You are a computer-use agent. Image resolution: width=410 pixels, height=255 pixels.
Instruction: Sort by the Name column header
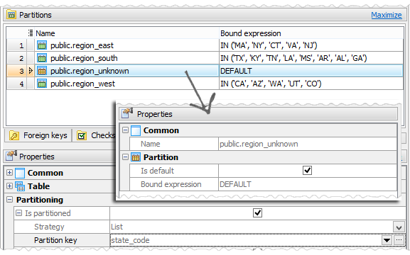pyautogui.click(x=45, y=33)
